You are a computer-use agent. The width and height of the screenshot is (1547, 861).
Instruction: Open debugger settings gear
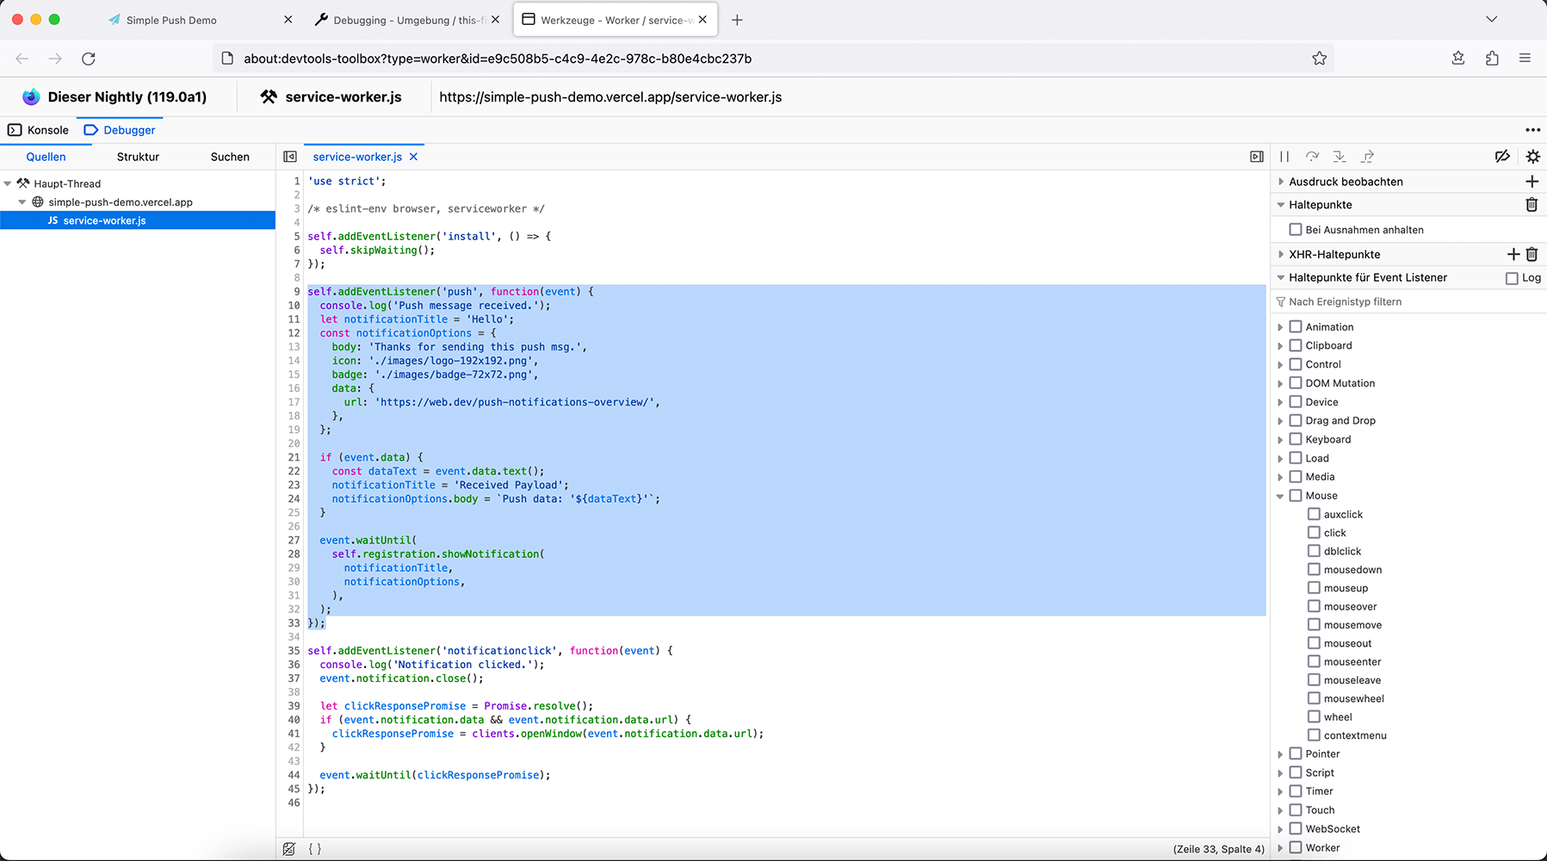pyautogui.click(x=1532, y=157)
